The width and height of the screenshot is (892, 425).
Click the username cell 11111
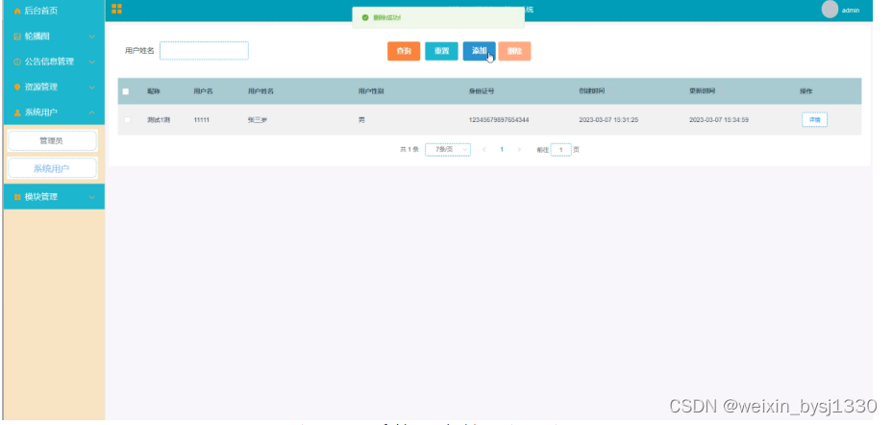tap(202, 120)
